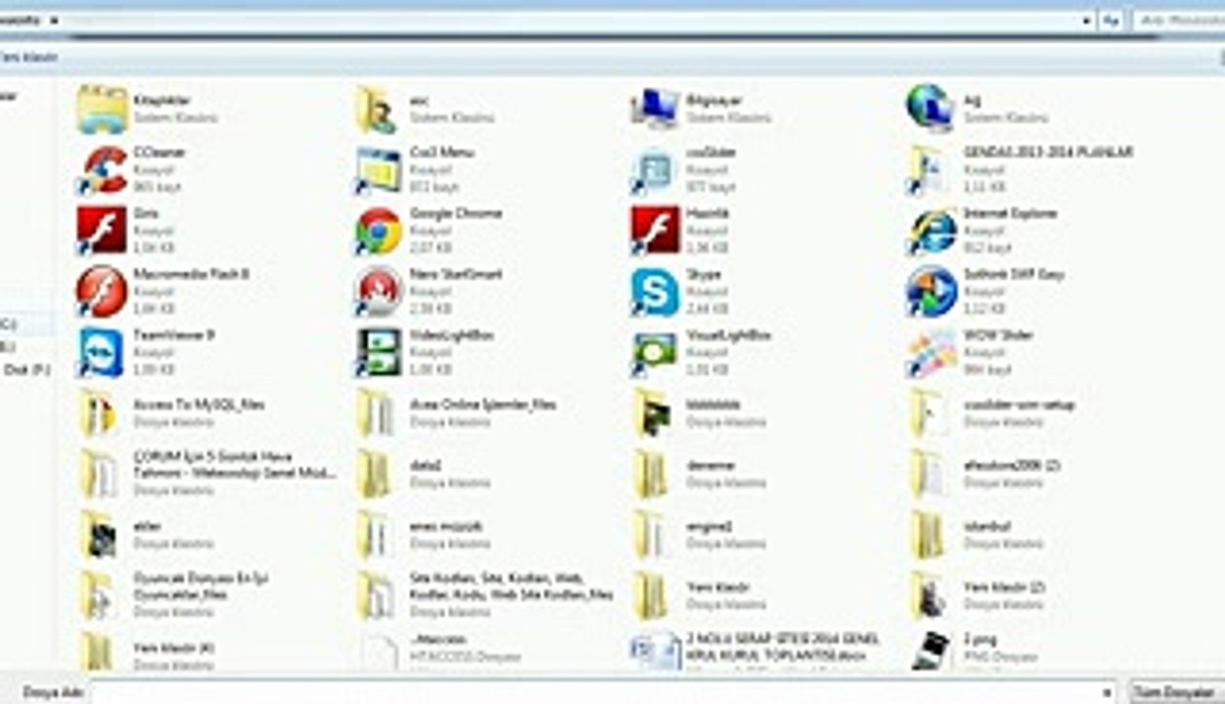This screenshot has width=1225, height=704.
Task: Select the Giris Flash file icon
Action: 103,231
